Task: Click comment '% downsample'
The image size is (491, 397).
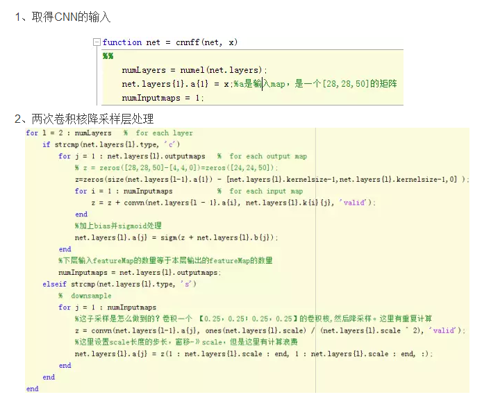Action: [x=85, y=296]
